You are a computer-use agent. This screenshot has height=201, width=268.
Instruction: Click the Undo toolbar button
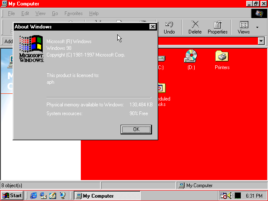click(x=169, y=27)
